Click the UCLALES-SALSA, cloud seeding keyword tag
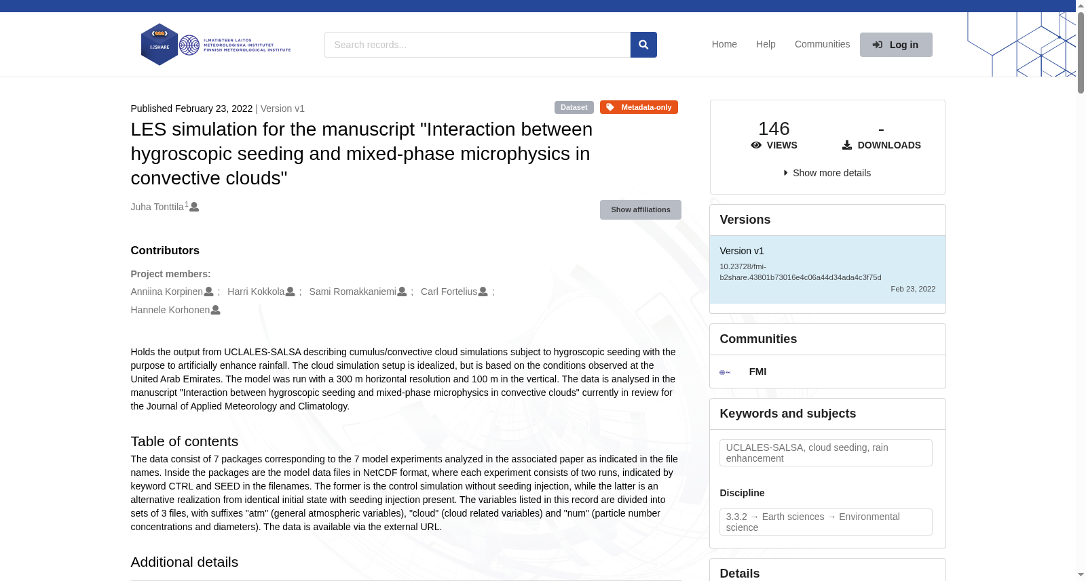Screen dimensions: 1086x581 click(x=826, y=453)
